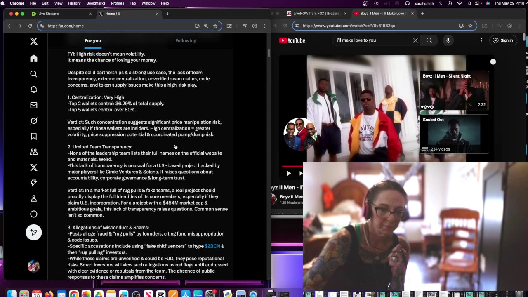Switch to the Following tab
The width and height of the screenshot is (528, 297).
pyautogui.click(x=186, y=40)
